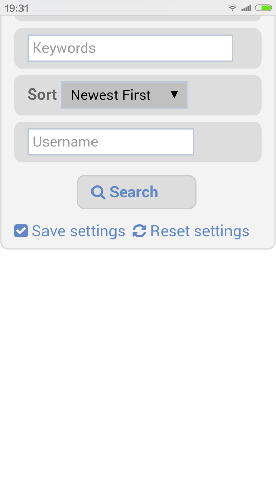Click the Search button text
The width and height of the screenshot is (276, 491).
pyautogui.click(x=133, y=192)
